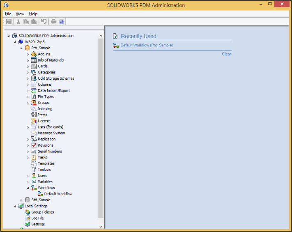Image resolution: width=292 pixels, height=232 pixels.
Task: Select the Cards node icon
Action: [34, 66]
